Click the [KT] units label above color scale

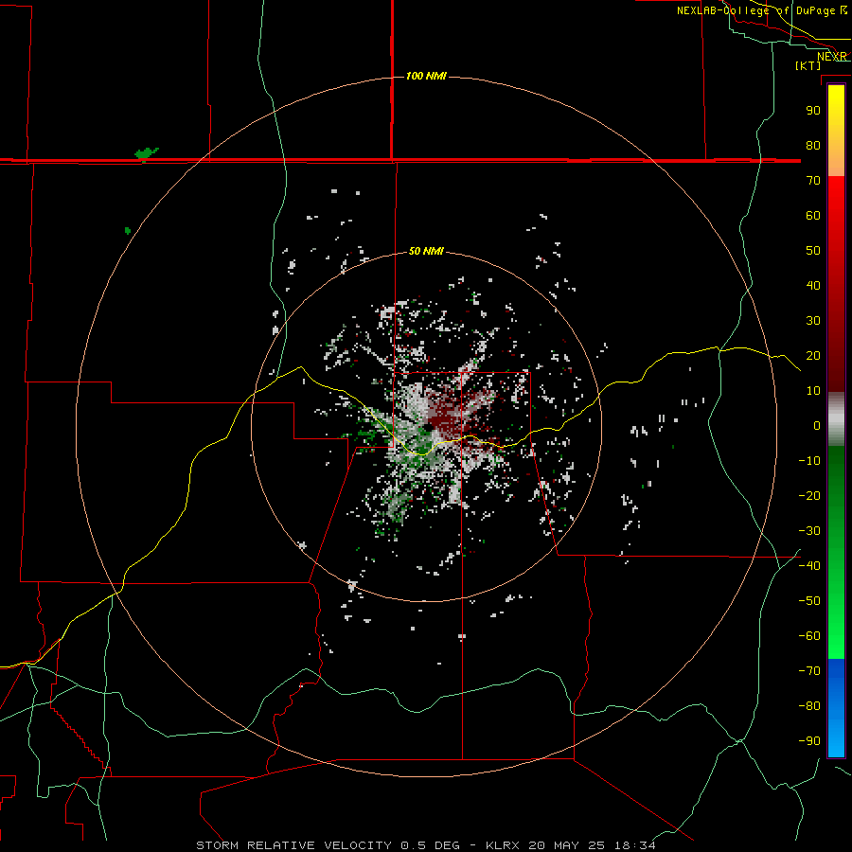coord(808,65)
